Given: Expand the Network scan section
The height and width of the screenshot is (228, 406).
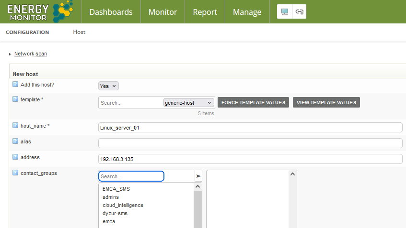Looking at the screenshot, I should (30, 54).
